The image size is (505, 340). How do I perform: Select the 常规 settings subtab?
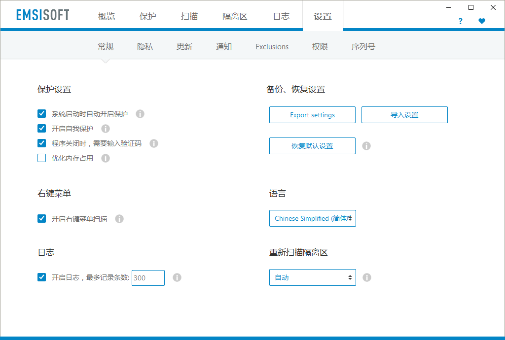pyautogui.click(x=106, y=47)
